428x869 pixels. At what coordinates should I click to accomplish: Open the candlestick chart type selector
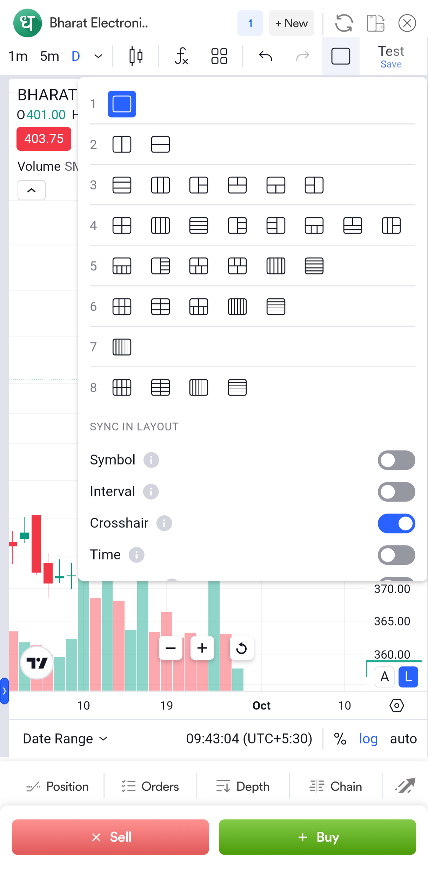pos(136,56)
